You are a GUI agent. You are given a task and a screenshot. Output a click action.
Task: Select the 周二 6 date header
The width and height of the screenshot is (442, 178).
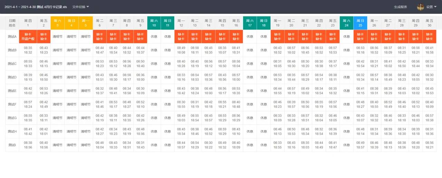tap(100, 23)
